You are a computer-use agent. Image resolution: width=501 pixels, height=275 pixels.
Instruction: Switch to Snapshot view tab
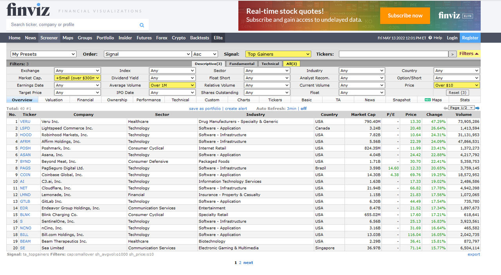402,100
